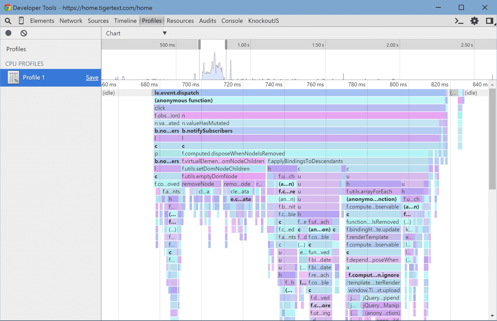Click the search magnifier icon

tap(8, 21)
